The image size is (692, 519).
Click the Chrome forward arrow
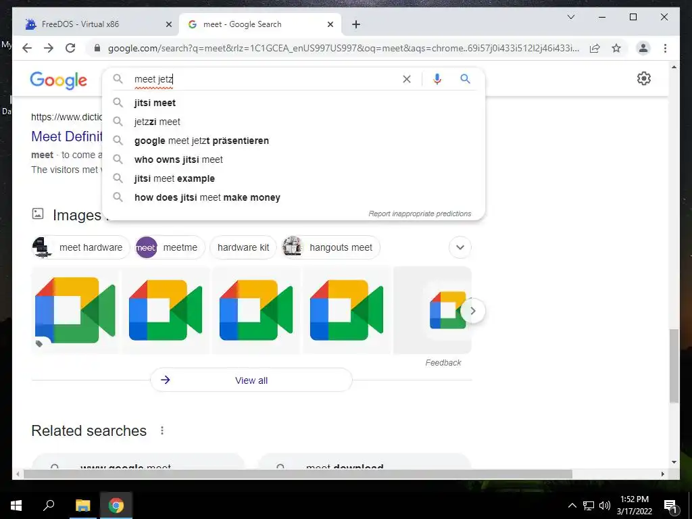coord(49,48)
